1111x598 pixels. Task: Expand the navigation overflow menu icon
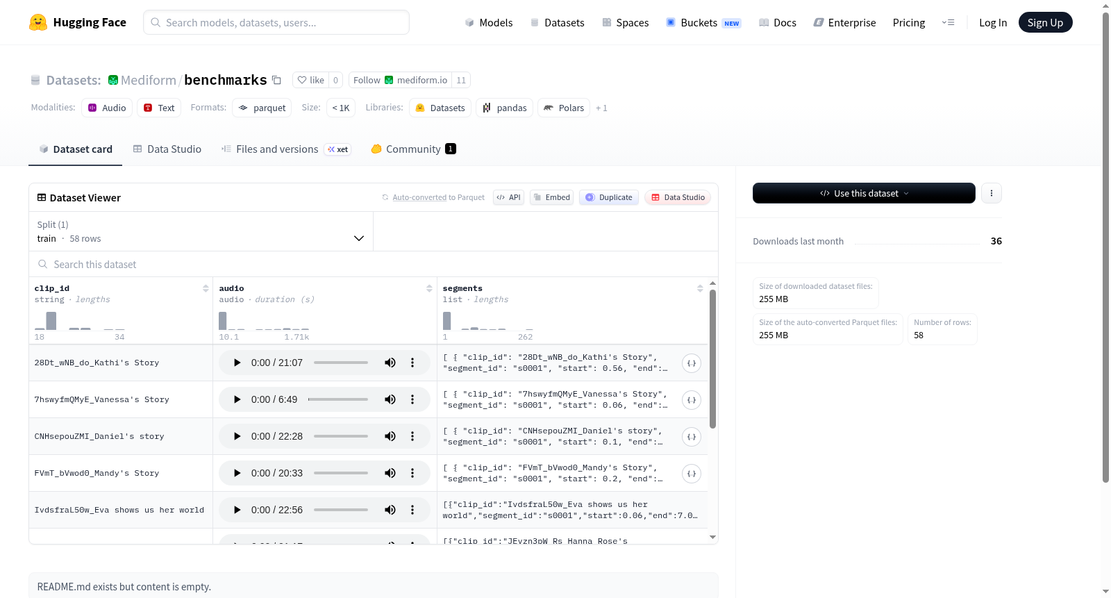948,22
